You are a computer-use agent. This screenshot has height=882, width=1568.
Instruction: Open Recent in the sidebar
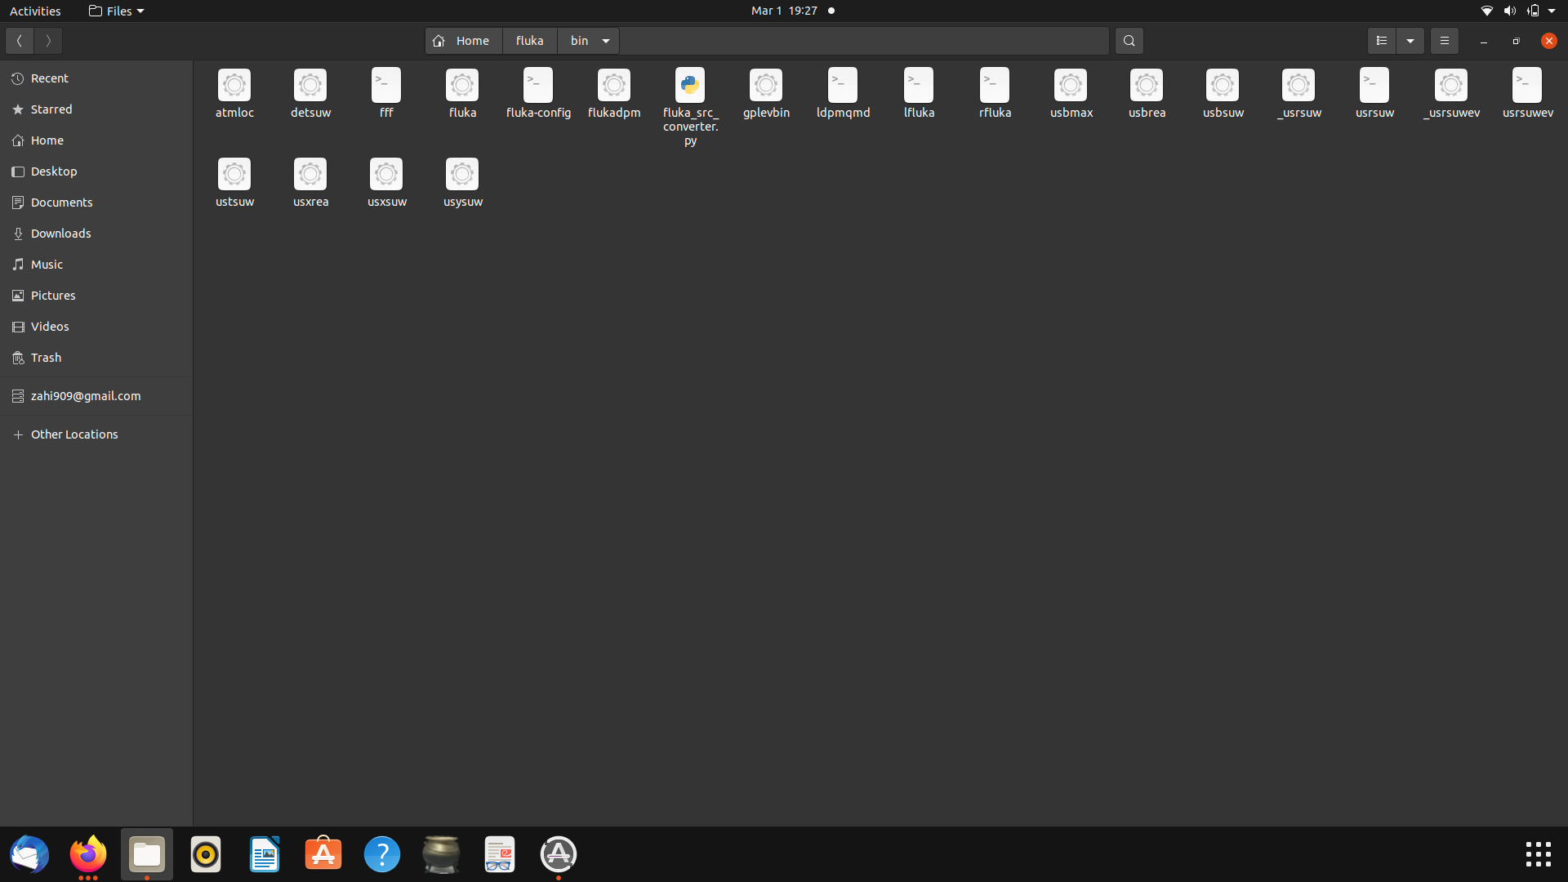tap(96, 78)
